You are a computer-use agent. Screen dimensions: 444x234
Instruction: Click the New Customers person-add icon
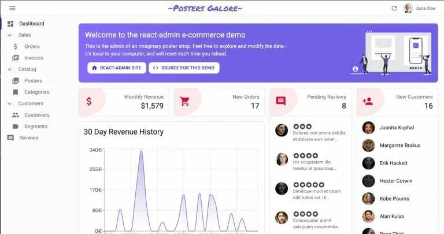pyautogui.click(x=367, y=102)
